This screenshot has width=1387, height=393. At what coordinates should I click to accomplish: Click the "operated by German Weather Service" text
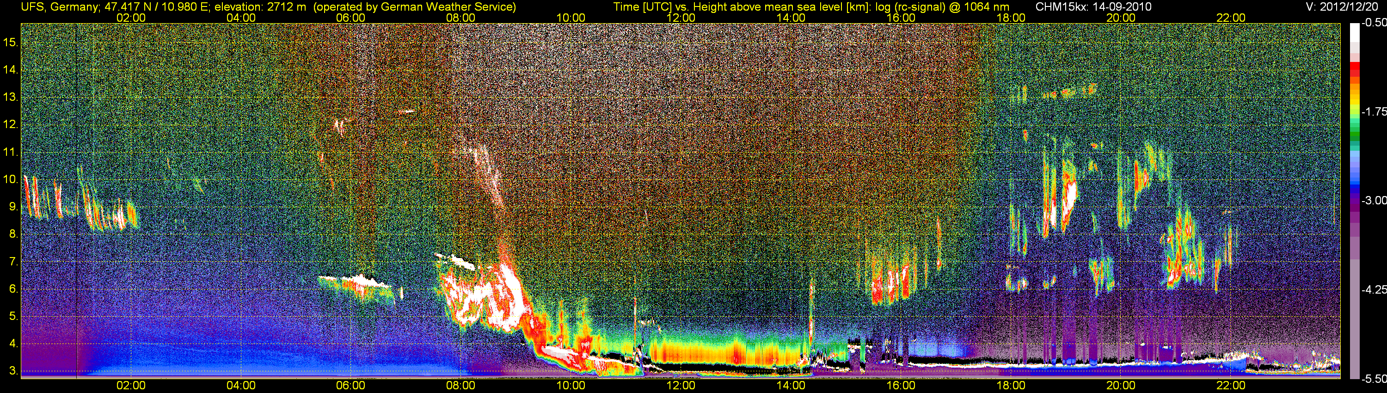(x=415, y=7)
